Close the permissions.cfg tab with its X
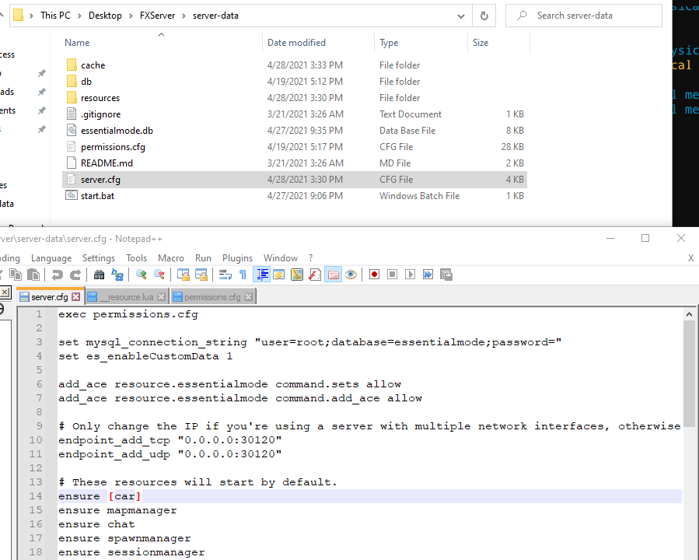Viewport: 699px width, 560px height. click(248, 296)
